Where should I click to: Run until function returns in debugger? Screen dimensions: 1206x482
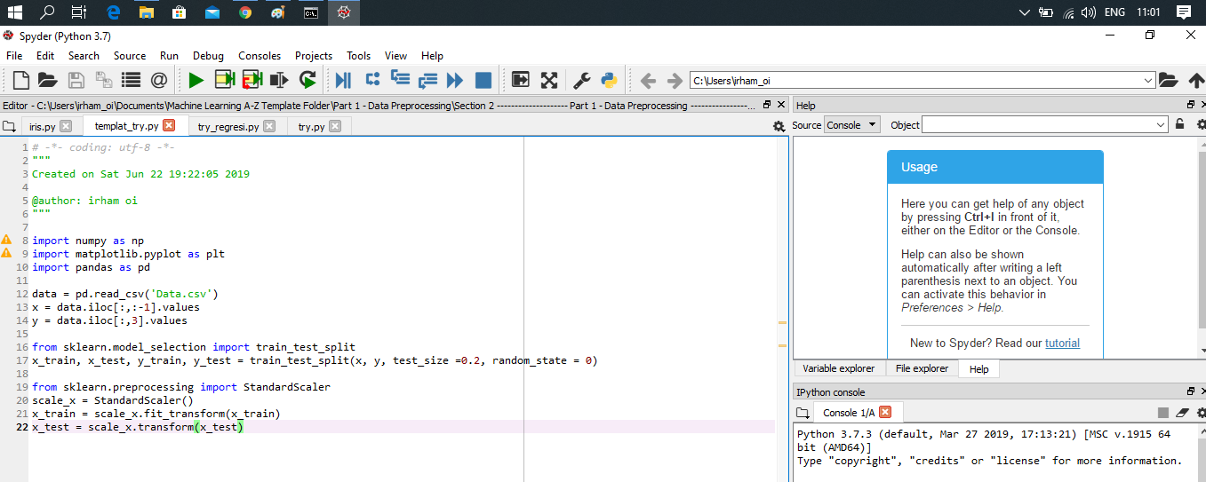point(428,80)
